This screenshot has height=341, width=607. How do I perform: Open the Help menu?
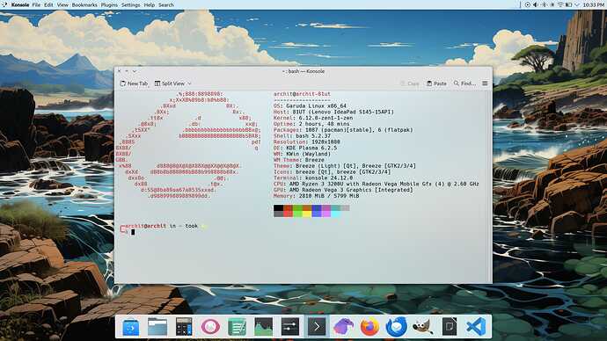tap(149, 5)
